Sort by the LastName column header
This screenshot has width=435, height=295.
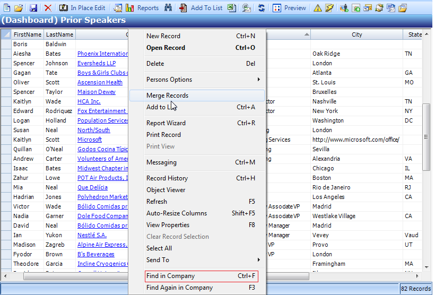59,34
